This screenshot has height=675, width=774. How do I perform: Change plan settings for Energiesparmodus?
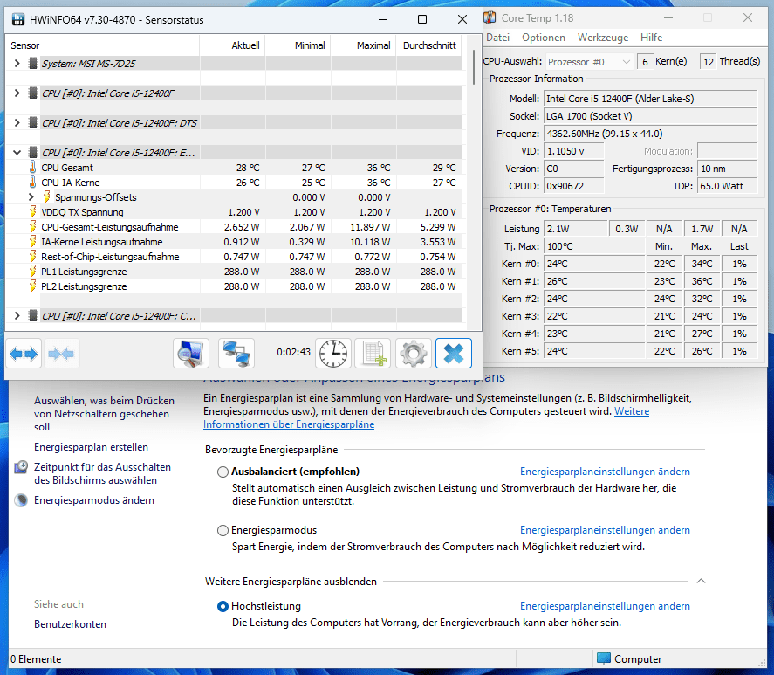tap(605, 530)
